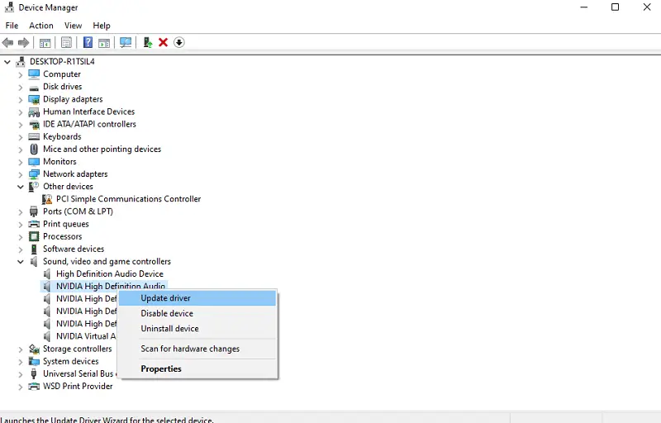Screen dimensions: 661x423
Task: Click Show/Hide Console Tree toolbar icon
Action: (x=45, y=43)
